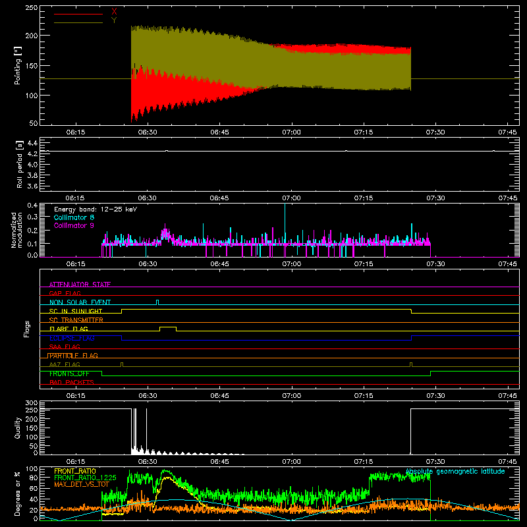Click the 'Degrees or %' axis title

(x=18, y=493)
